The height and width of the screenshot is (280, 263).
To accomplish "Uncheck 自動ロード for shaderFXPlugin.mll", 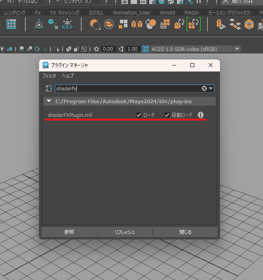I will (x=167, y=115).
